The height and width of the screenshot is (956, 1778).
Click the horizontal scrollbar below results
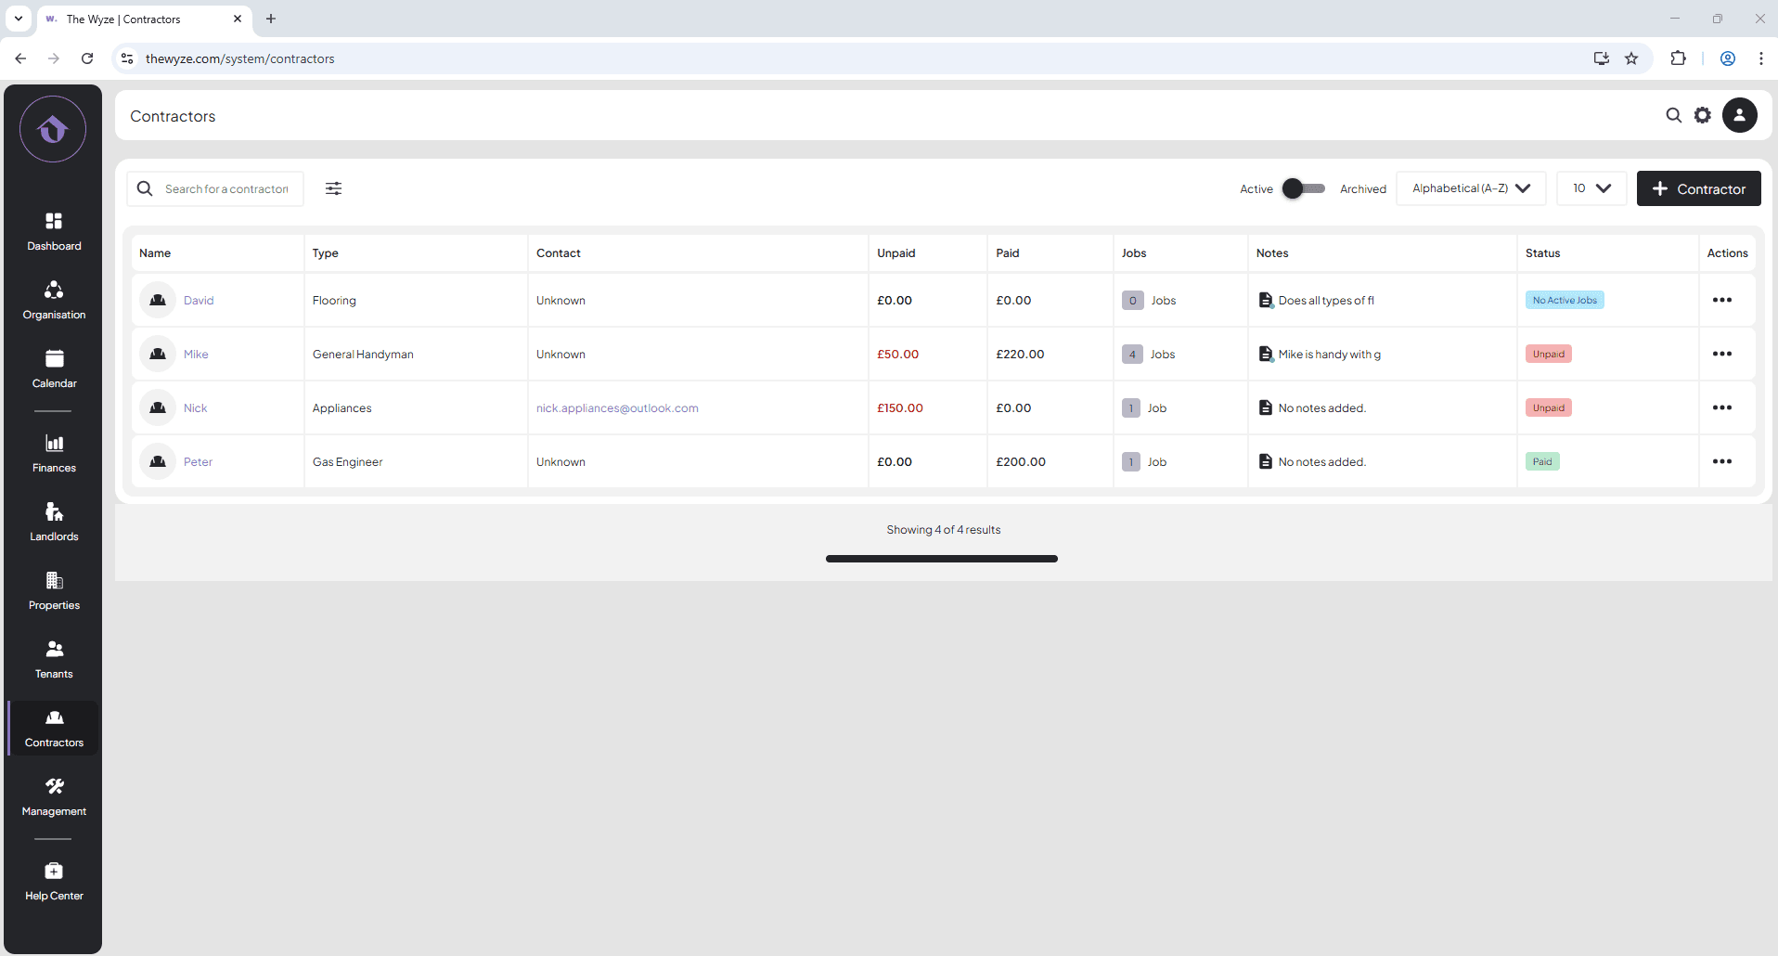coord(941,559)
